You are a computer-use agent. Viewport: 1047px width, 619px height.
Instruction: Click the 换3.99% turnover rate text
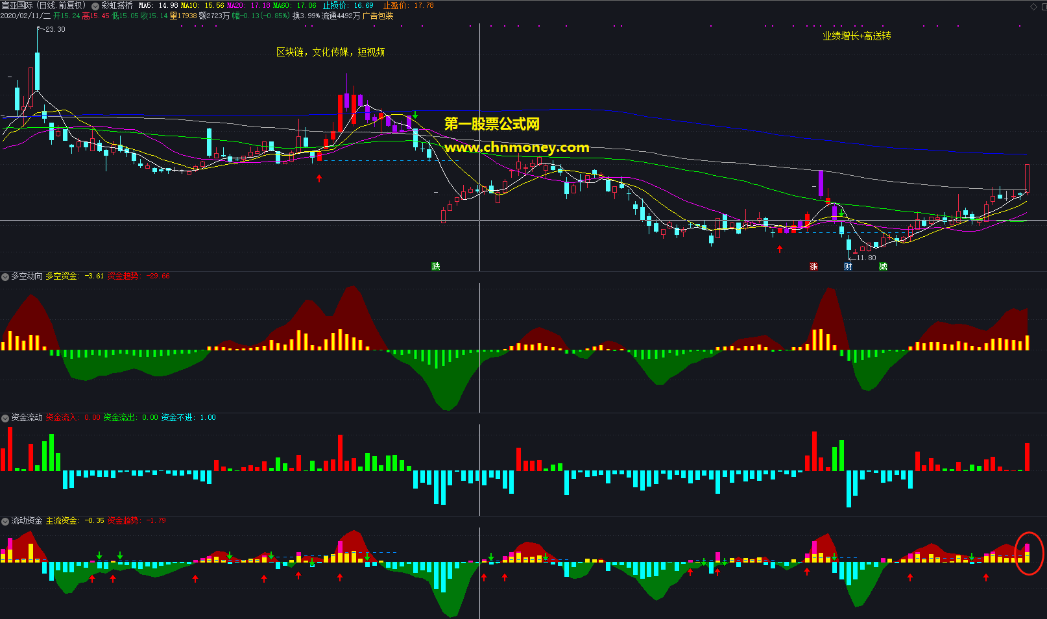306,16
